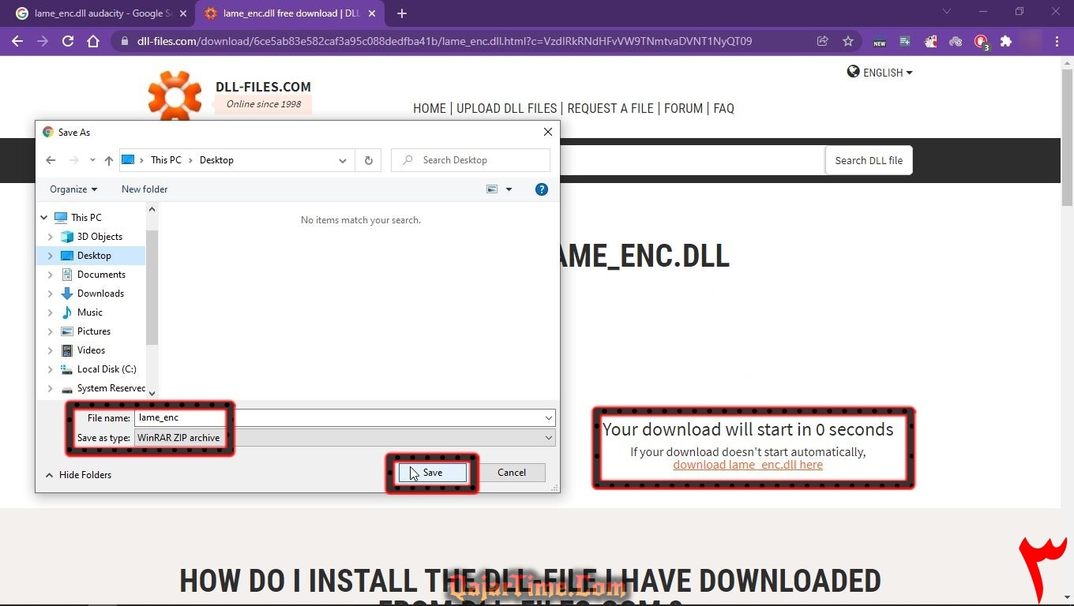Image resolution: width=1074 pixels, height=606 pixels.
Task: Bookmark this page with star icon
Action: (x=848, y=42)
